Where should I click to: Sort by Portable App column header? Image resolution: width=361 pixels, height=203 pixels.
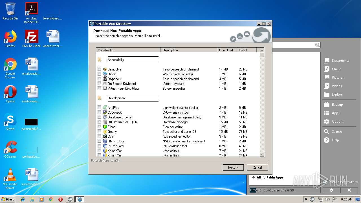pos(128,50)
